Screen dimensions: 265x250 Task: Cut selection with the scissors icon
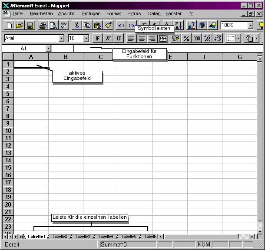click(x=76, y=25)
